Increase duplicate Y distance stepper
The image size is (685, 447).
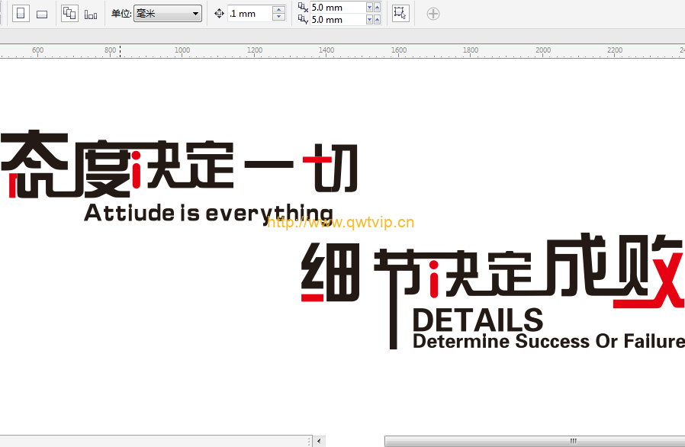point(378,20)
